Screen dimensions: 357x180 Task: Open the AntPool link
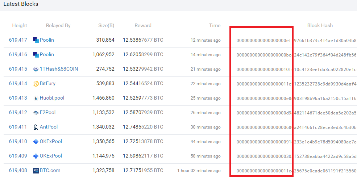[49, 127]
